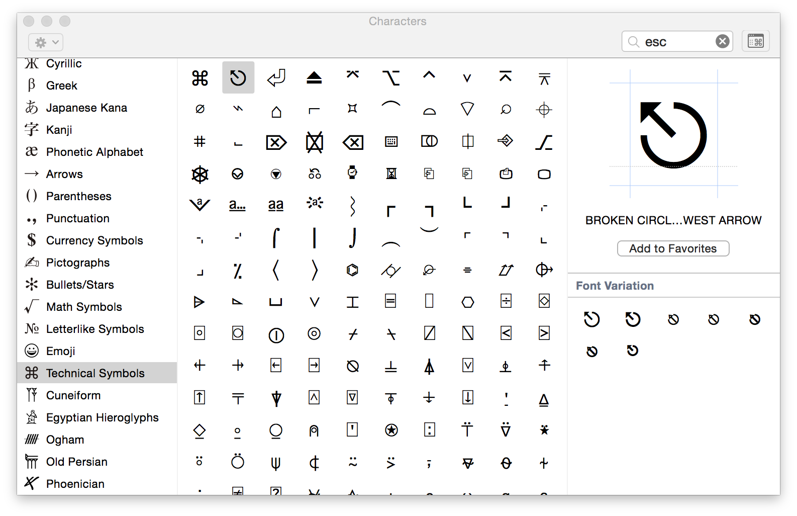Select the Punctuation category
Image resolution: width=797 pixels, height=516 pixels.
point(97,218)
